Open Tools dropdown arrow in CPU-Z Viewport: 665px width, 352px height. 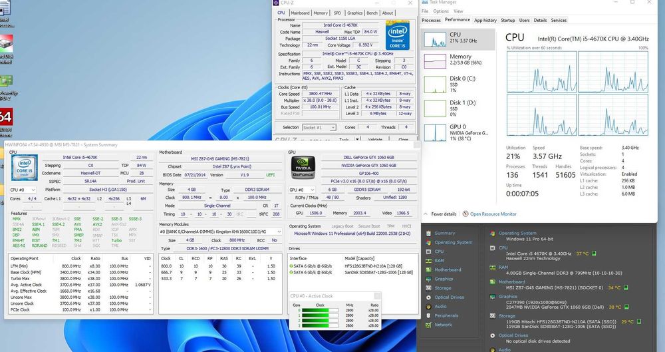coord(358,139)
